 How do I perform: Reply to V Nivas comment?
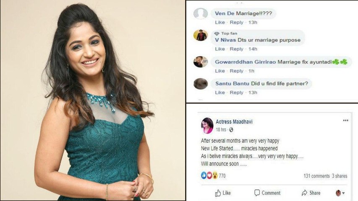point(236,49)
